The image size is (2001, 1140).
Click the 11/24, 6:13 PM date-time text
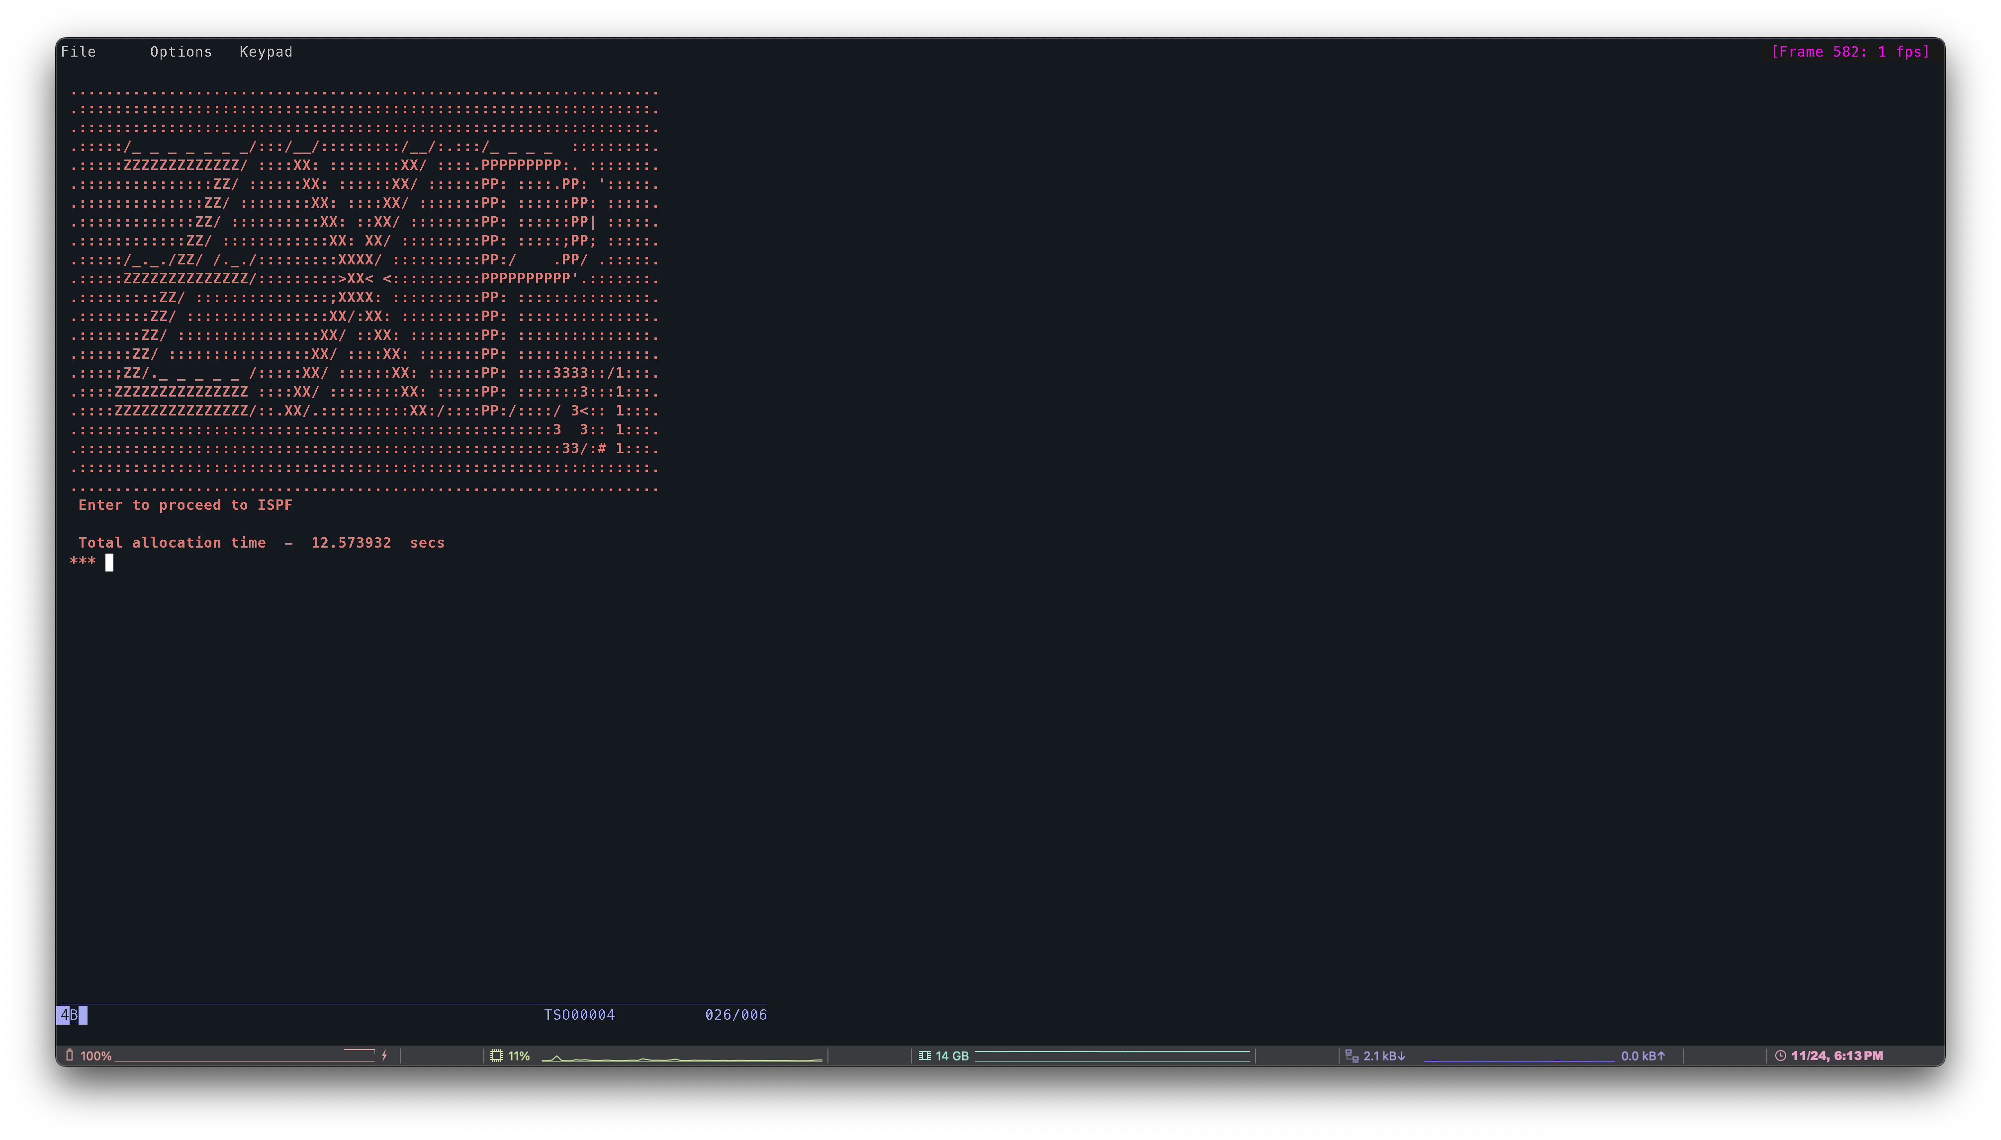1836,1056
